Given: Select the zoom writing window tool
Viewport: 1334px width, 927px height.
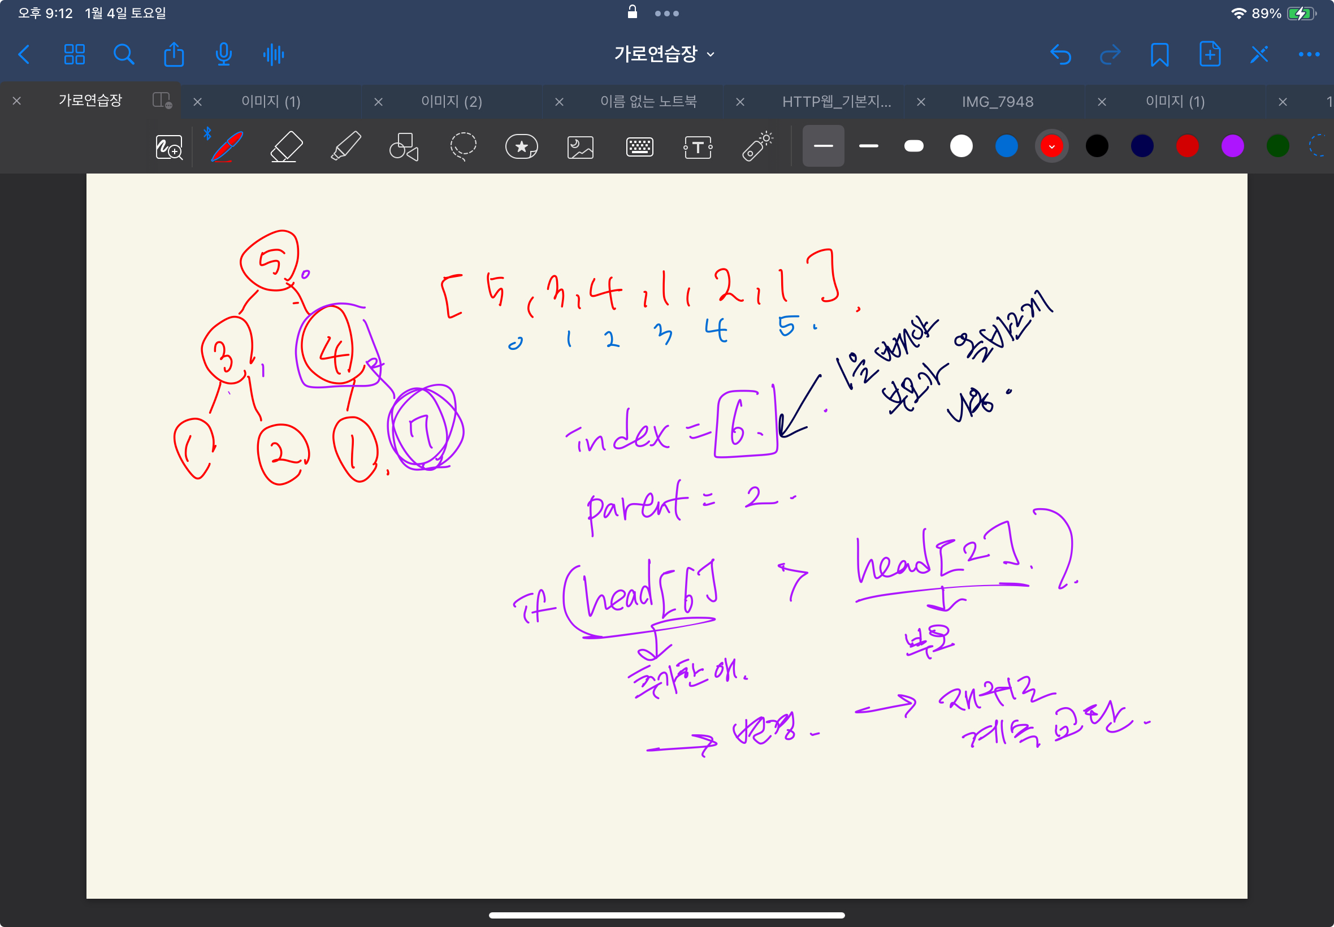Looking at the screenshot, I should point(169,148).
